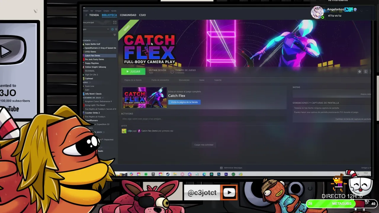Click Visita la página de la tienda

(x=184, y=102)
